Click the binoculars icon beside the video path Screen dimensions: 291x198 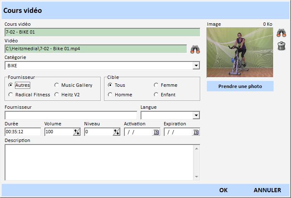(195, 49)
